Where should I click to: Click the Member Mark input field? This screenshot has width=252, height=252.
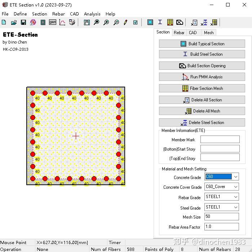pyautogui.click(x=220, y=139)
